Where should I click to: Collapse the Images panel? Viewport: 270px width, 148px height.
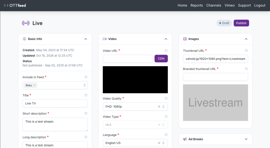click(x=246, y=39)
